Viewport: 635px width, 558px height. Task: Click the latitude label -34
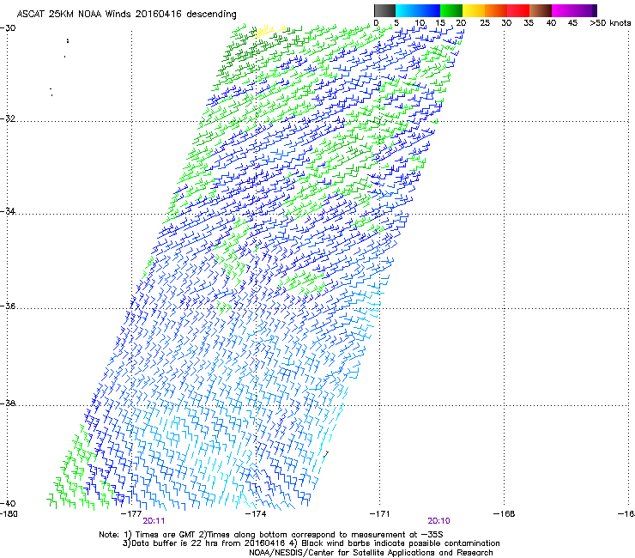(x=8, y=211)
